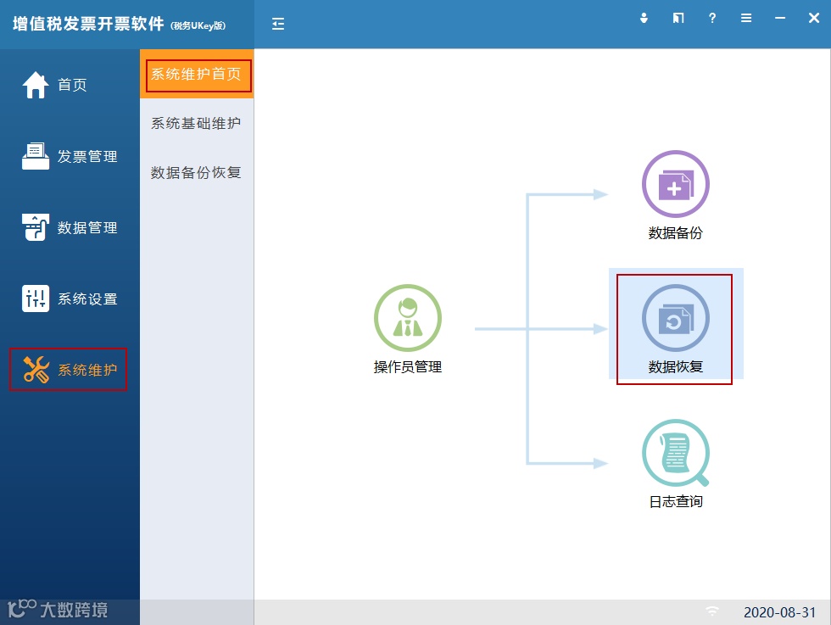Image resolution: width=831 pixels, height=625 pixels.
Task: Click the 数据恢复 restore icon
Action: click(x=675, y=318)
